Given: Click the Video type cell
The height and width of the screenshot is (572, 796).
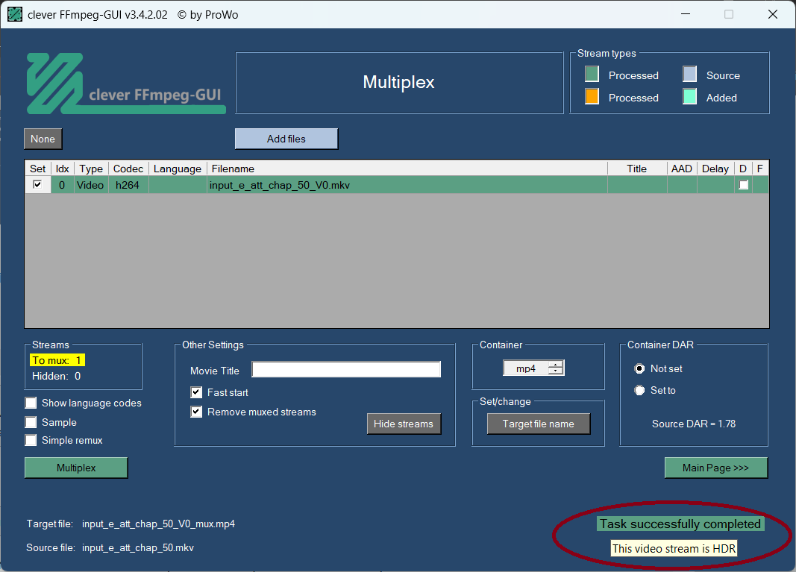Looking at the screenshot, I should [91, 185].
